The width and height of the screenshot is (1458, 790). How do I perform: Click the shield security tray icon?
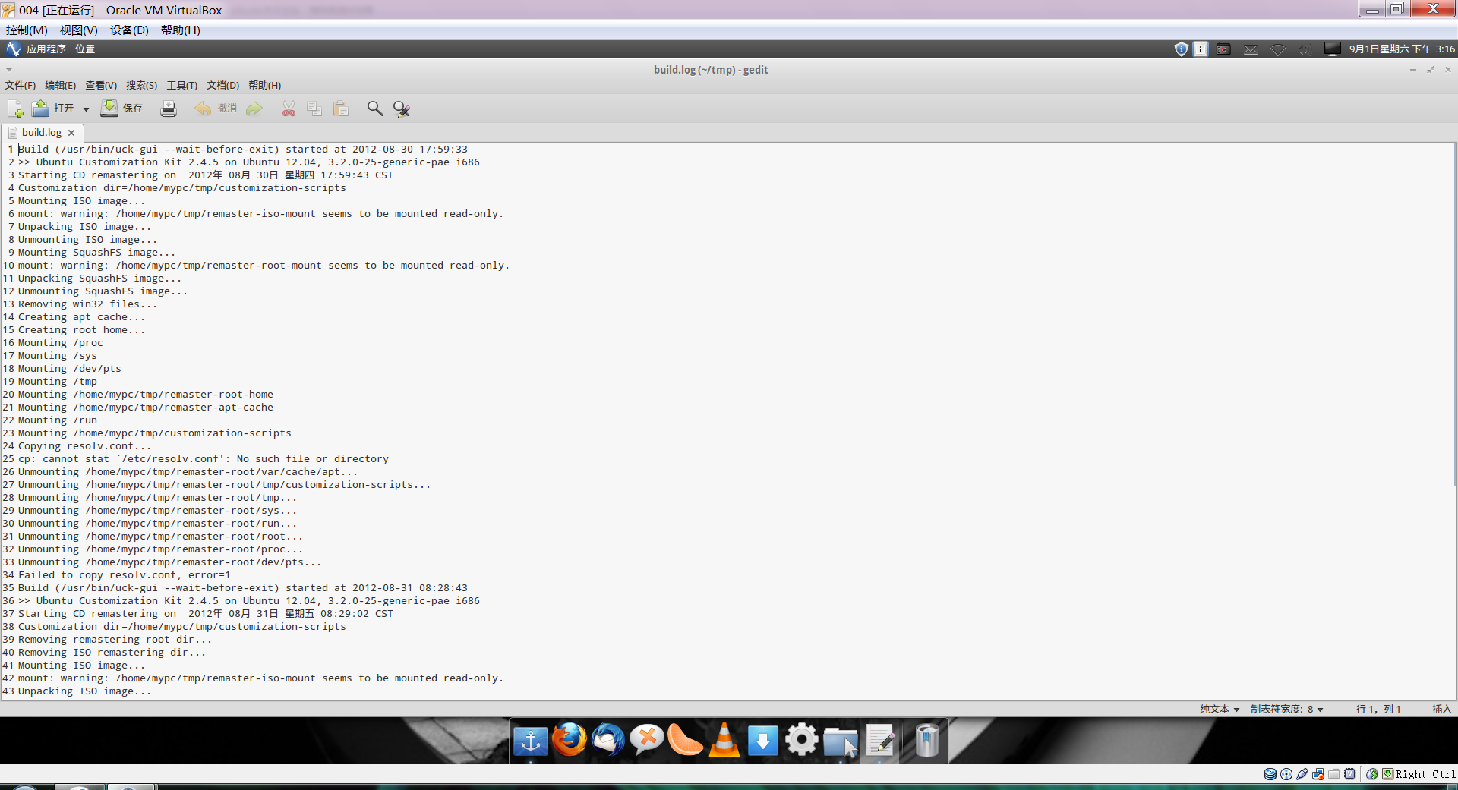click(x=1181, y=49)
